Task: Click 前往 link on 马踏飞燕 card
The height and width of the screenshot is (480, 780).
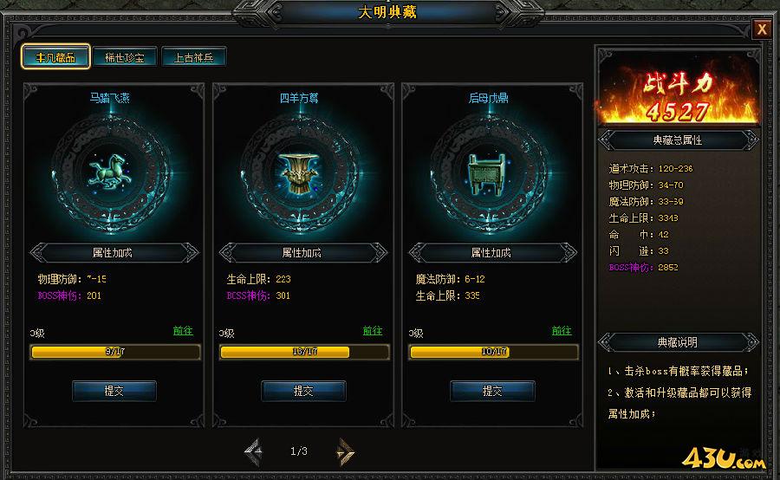Action: [x=183, y=331]
